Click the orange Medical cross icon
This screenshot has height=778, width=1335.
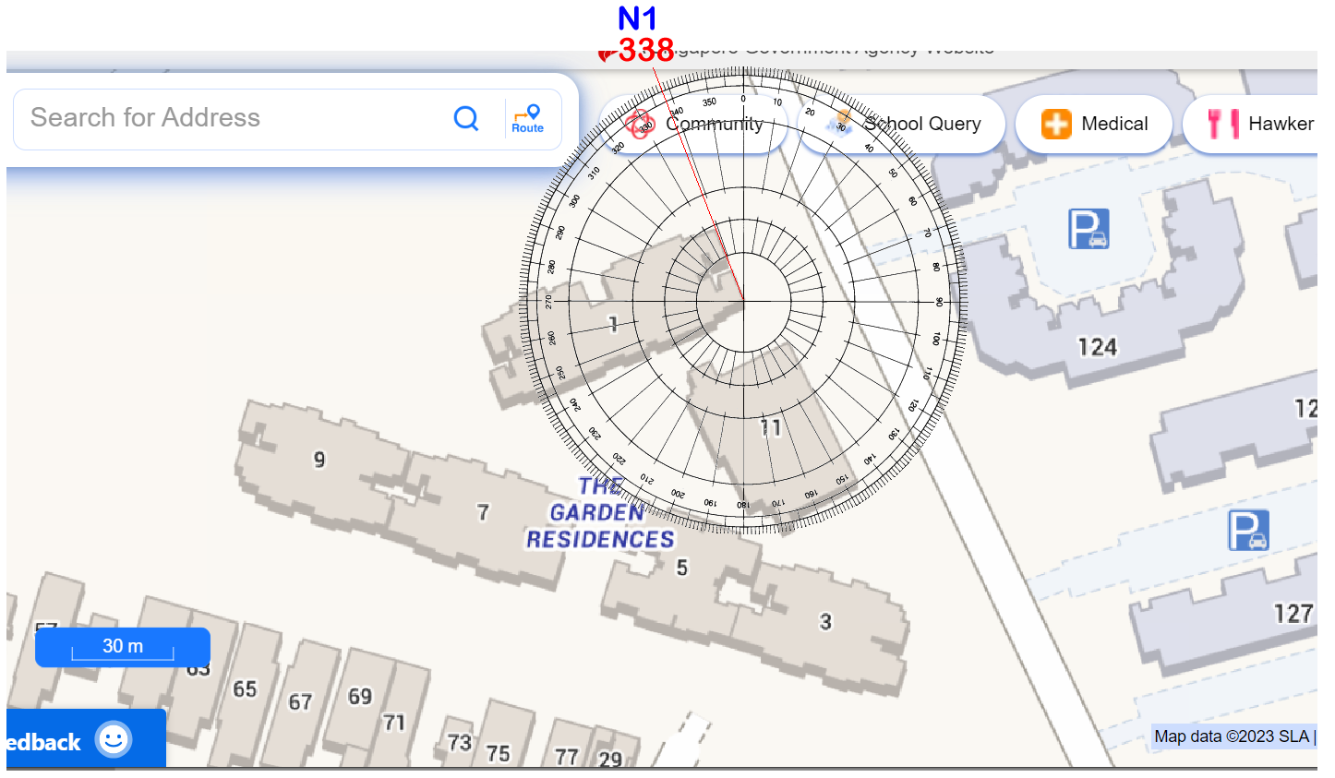click(1056, 124)
